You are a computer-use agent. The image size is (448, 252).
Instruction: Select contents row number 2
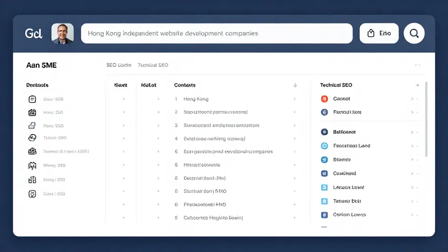tap(235, 112)
